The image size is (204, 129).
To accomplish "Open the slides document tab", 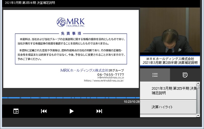I will (x=185, y=75).
